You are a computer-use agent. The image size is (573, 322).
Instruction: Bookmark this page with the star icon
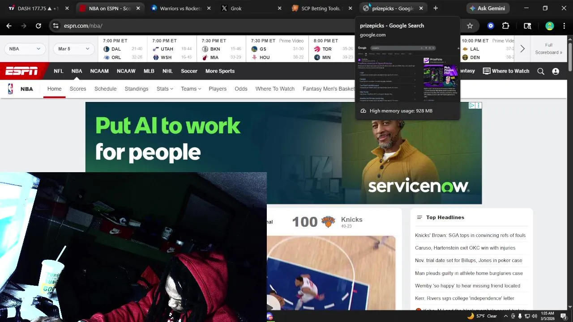(x=470, y=26)
